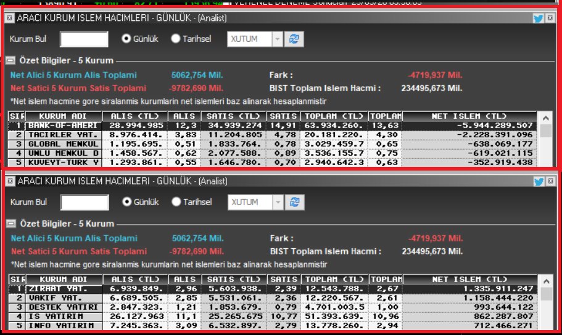Image resolution: width=562 pixels, height=335 pixels.
Task: Sort the lower table by TOPLAM (TL) header
Action: click(334, 280)
